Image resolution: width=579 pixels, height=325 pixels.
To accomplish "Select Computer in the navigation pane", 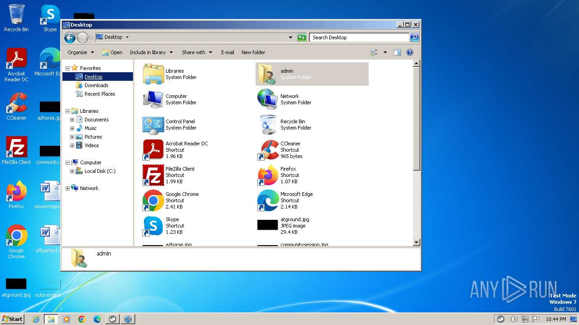I will pyautogui.click(x=90, y=162).
